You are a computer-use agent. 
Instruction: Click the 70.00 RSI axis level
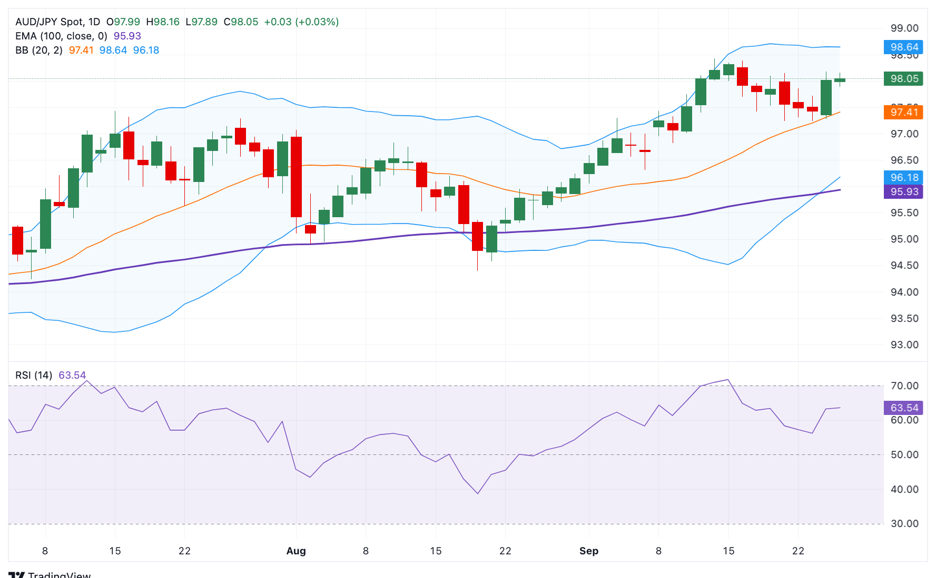click(904, 386)
